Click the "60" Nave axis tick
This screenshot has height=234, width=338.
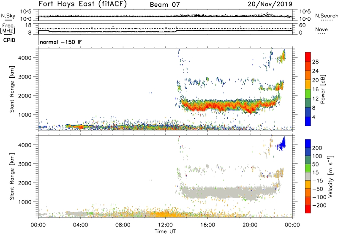pos(302,25)
